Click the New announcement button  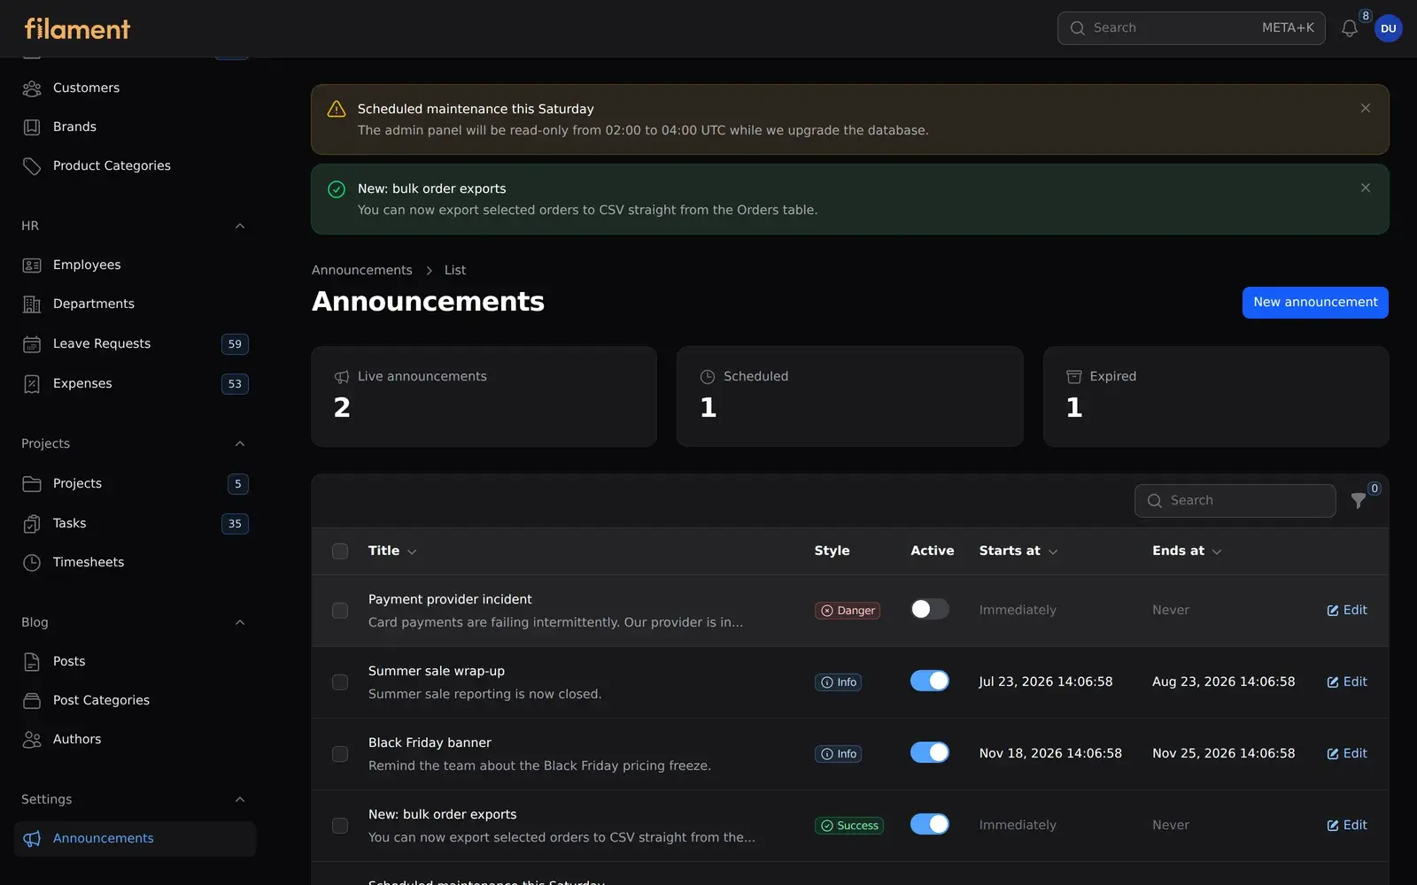1315,302
